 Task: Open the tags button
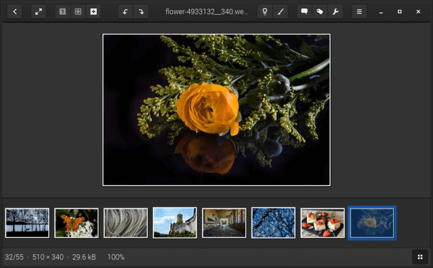(320, 11)
